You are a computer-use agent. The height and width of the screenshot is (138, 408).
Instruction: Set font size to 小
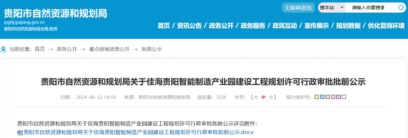click(271, 97)
